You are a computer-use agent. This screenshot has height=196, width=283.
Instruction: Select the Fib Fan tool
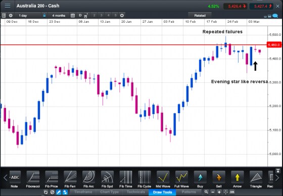tap(70, 179)
